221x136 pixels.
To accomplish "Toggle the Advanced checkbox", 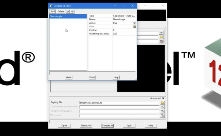I will 163,98.
